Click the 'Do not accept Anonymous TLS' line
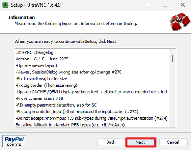The image size is (191, 150). tap(92, 118)
